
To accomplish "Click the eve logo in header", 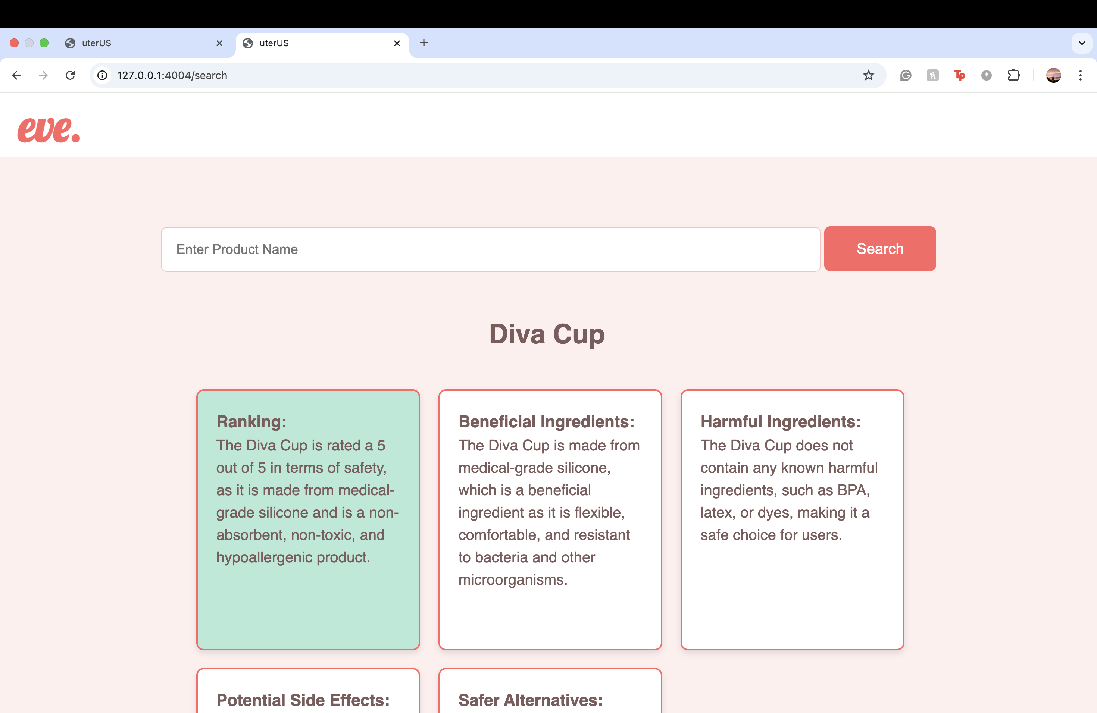I will [49, 130].
